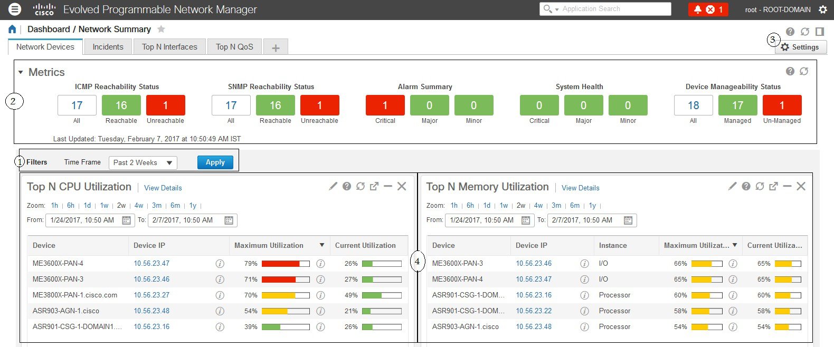This screenshot has width=834, height=347.
Task: Open the dashboard Settings button
Action: point(800,47)
